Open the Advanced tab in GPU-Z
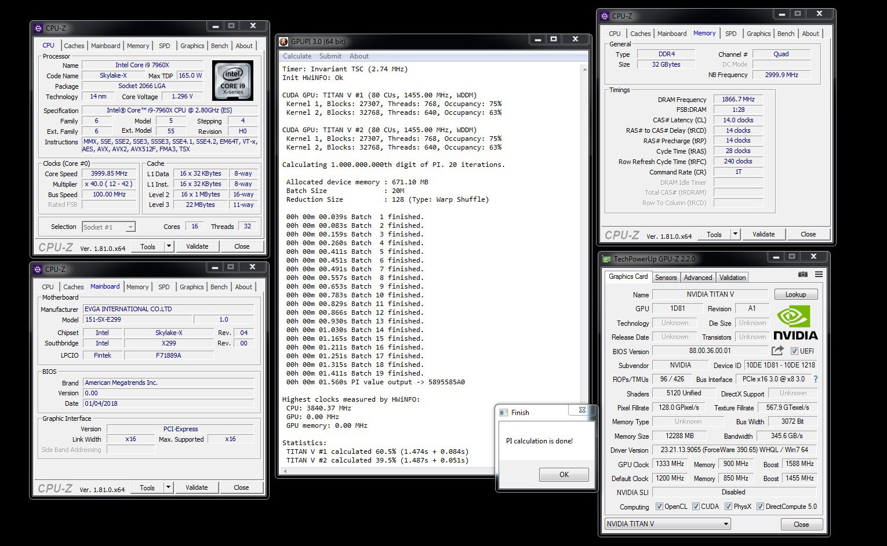The height and width of the screenshot is (546, 887). point(698,278)
